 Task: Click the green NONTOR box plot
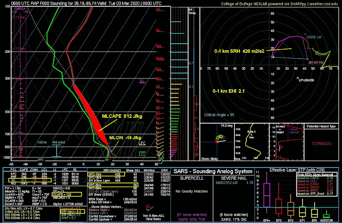click(327, 215)
